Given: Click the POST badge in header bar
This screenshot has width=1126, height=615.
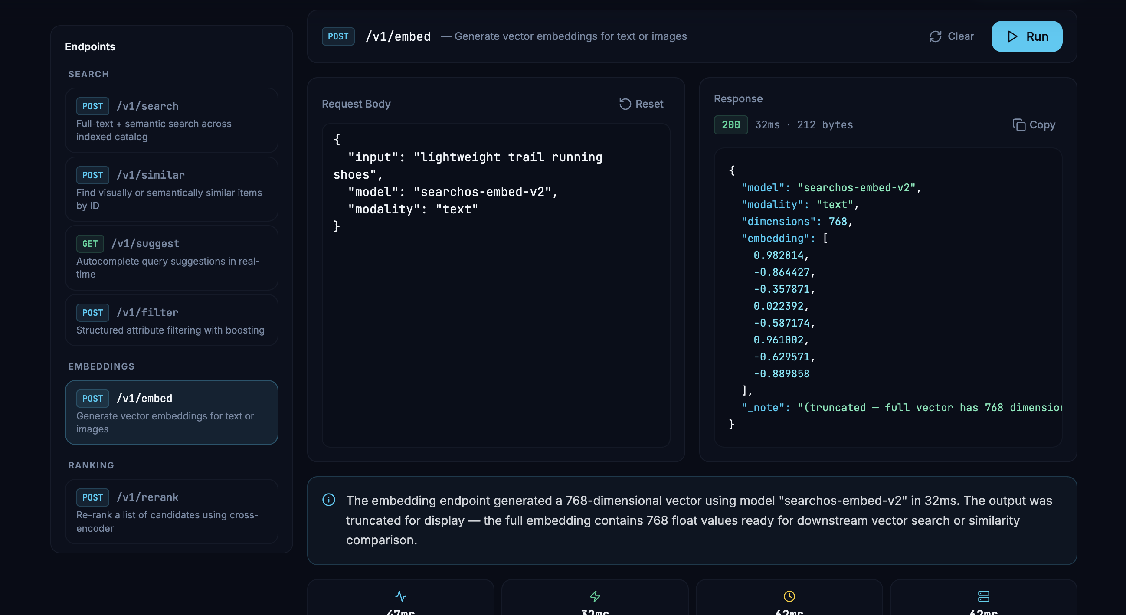Looking at the screenshot, I should coord(338,36).
